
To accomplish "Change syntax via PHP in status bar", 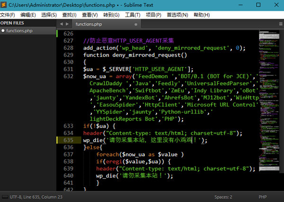I will pos(263,197).
